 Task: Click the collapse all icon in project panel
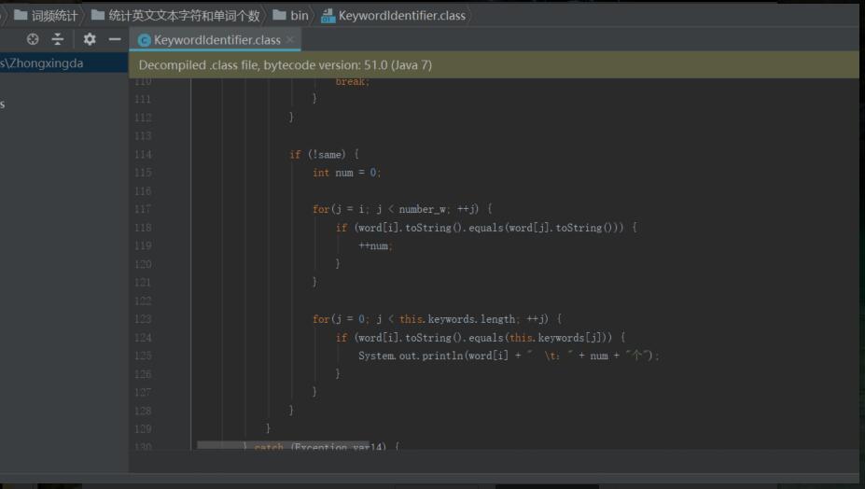coord(57,39)
